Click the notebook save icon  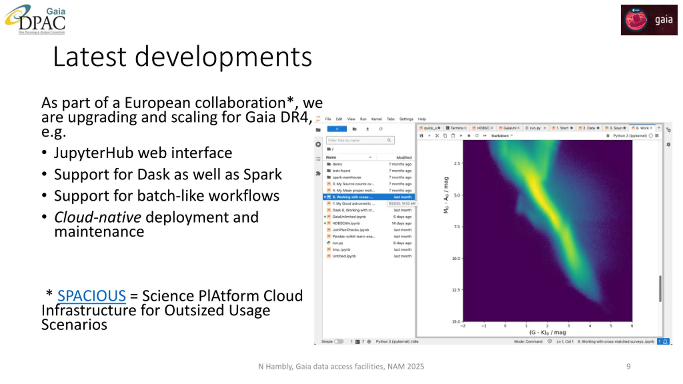[x=421, y=136]
